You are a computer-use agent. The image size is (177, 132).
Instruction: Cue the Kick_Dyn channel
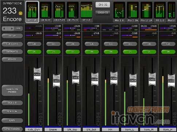click(34, 44)
